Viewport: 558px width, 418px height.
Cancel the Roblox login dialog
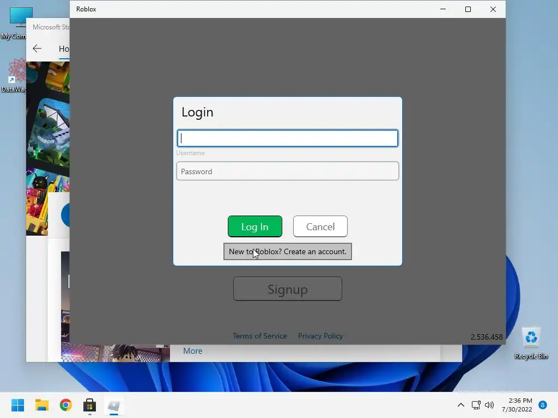click(320, 226)
